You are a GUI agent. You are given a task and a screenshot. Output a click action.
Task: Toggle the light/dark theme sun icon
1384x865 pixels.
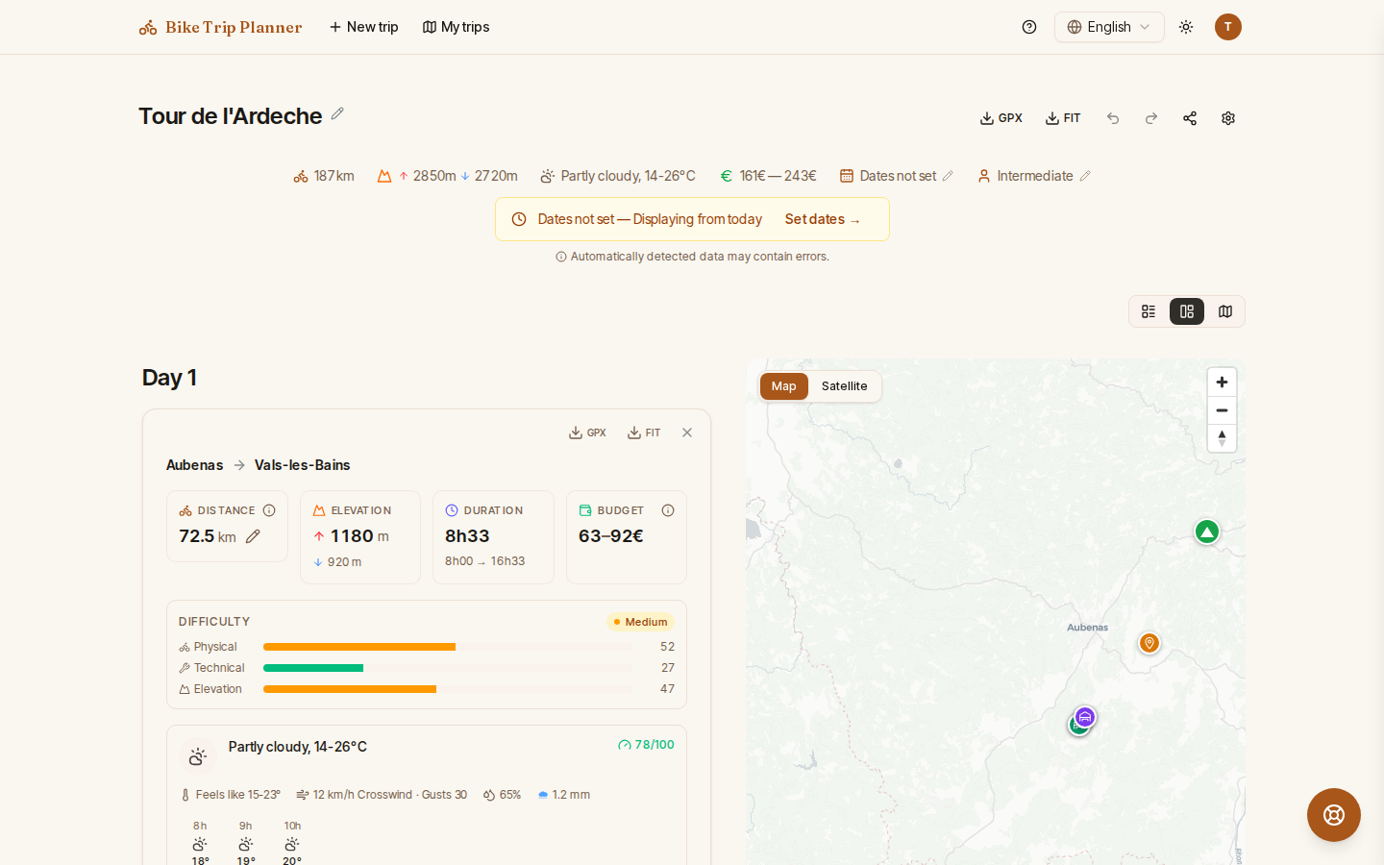coord(1186,27)
